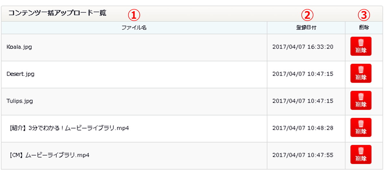Screen dimensions: 384x170
Task: Click the date 2017/04/07 10:48:28
Action: (x=303, y=128)
